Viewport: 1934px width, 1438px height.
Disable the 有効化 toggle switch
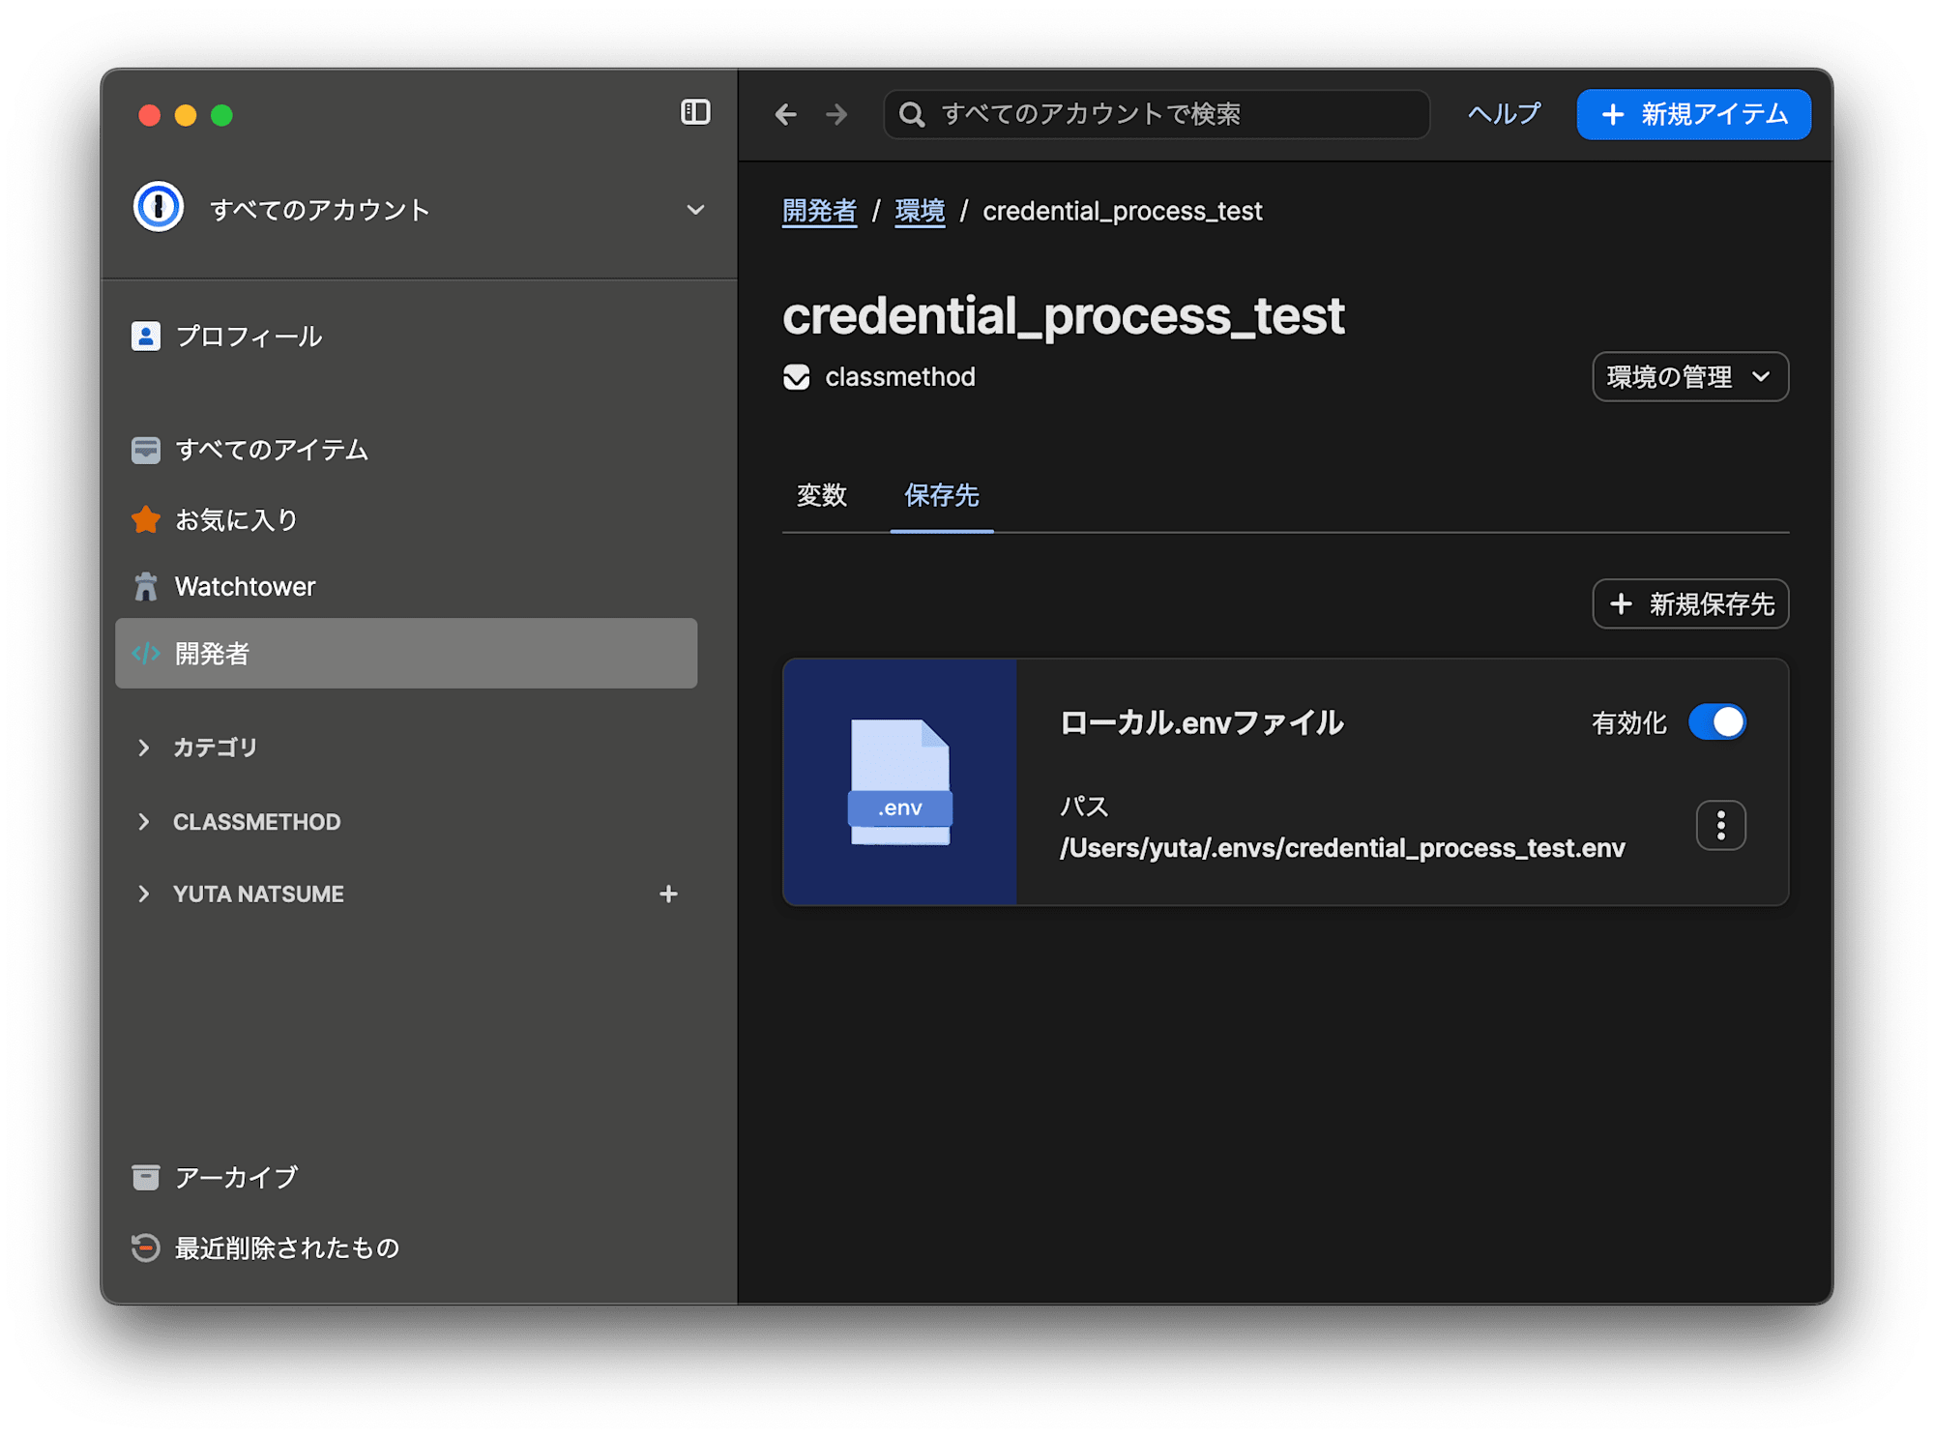(x=1716, y=722)
